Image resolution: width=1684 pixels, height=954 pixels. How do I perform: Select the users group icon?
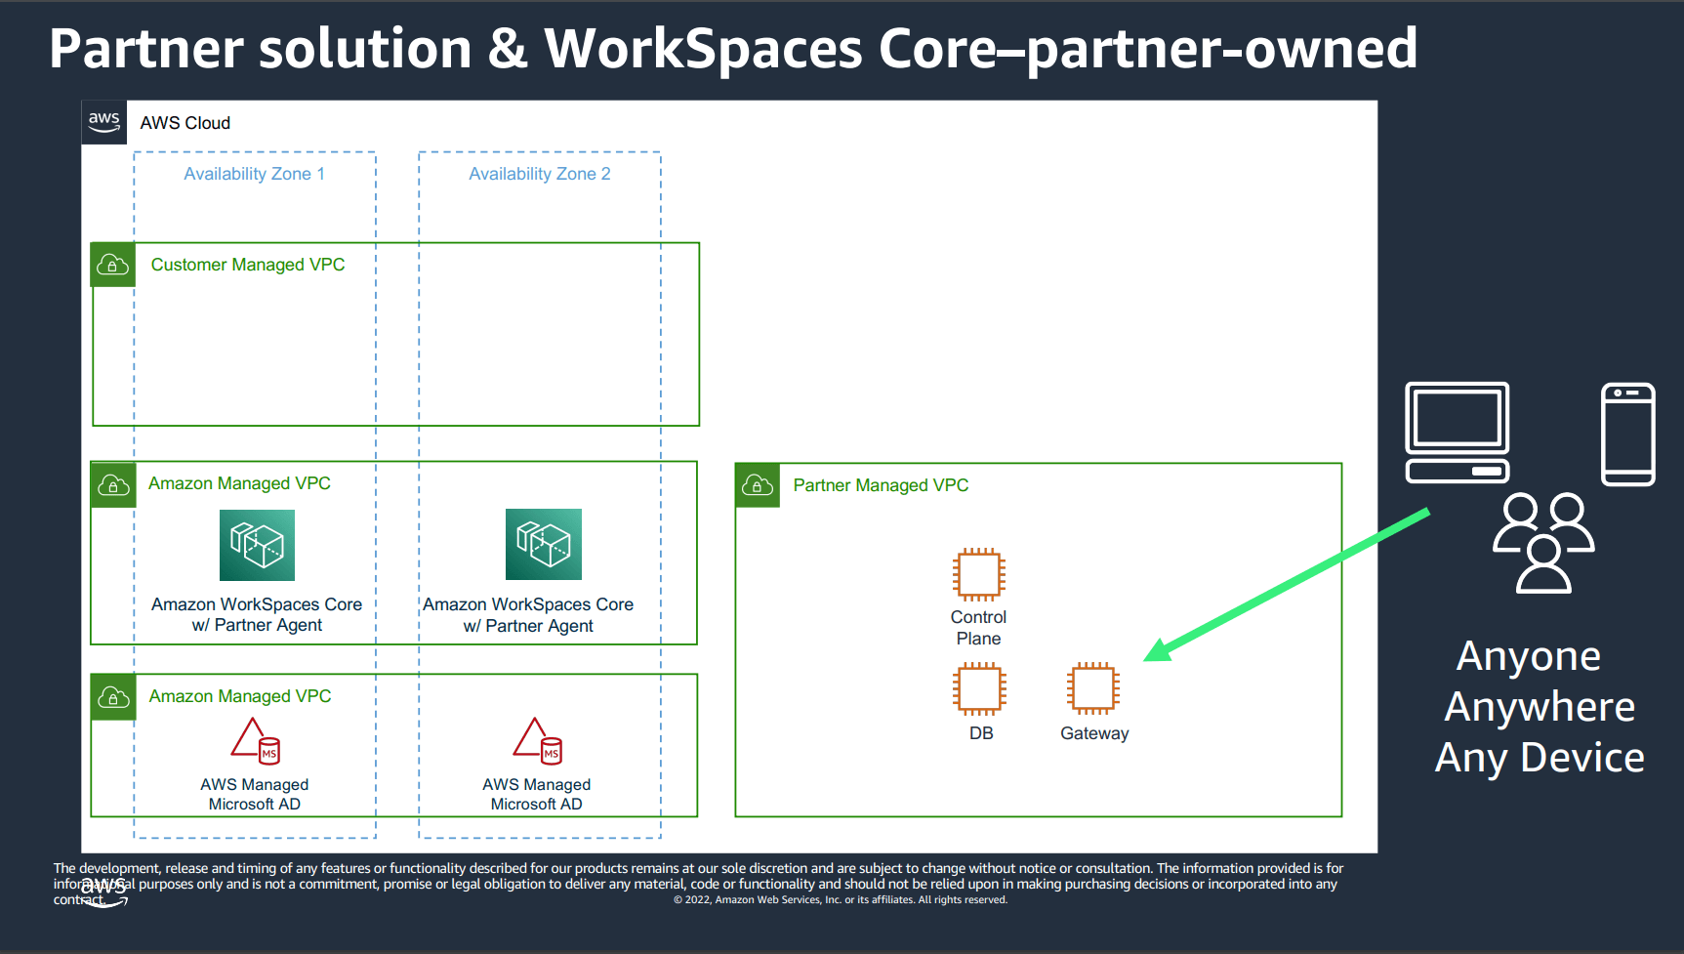[x=1542, y=543]
